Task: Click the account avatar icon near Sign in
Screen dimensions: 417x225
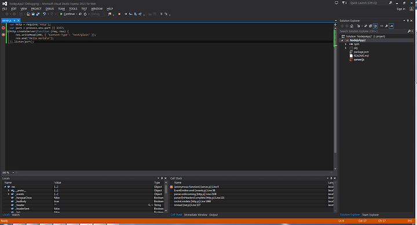Action: point(411,9)
